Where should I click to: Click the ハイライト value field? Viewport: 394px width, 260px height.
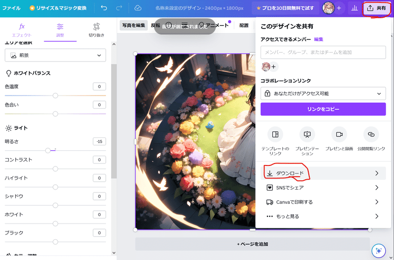99,178
